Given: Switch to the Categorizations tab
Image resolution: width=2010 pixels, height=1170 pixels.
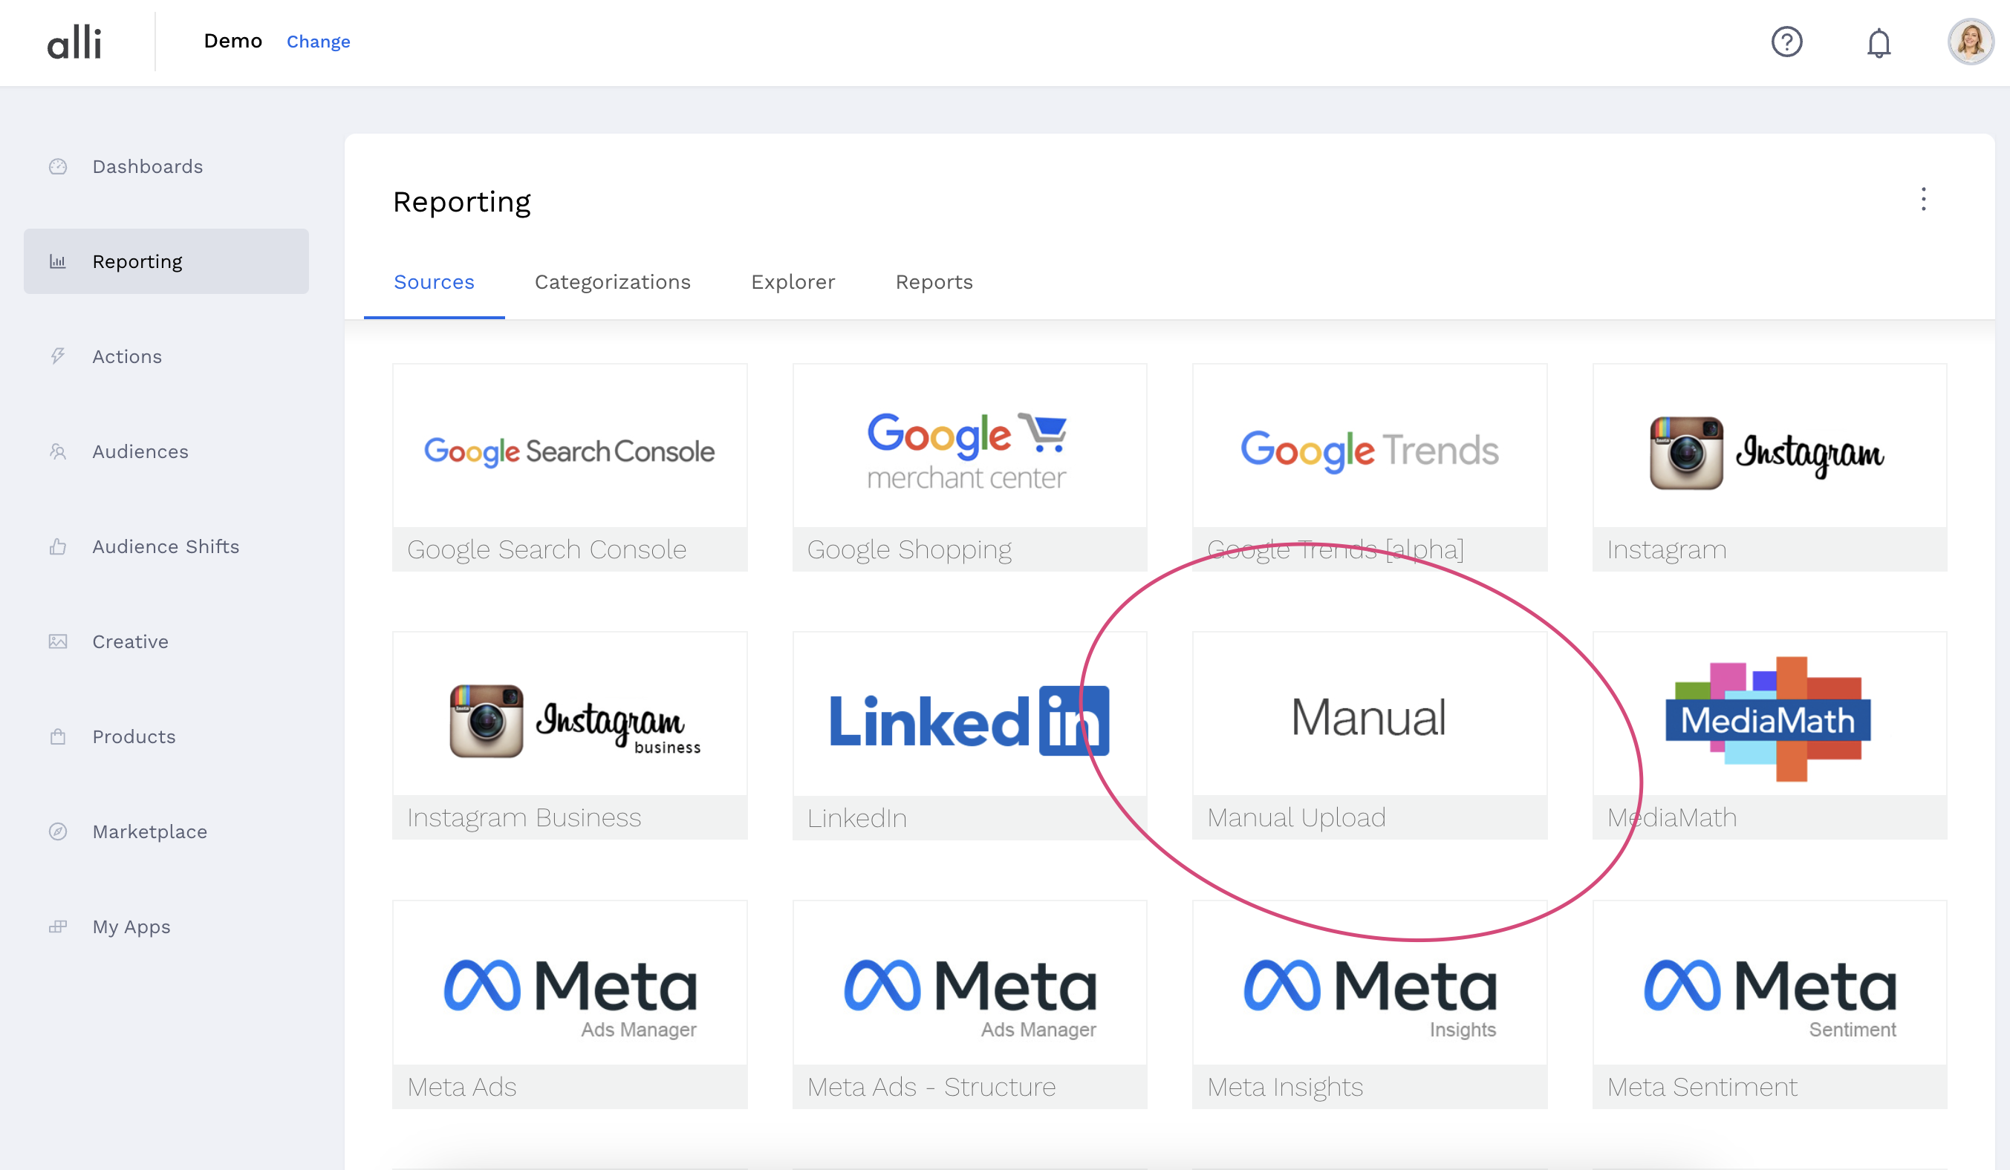Looking at the screenshot, I should tap(613, 282).
